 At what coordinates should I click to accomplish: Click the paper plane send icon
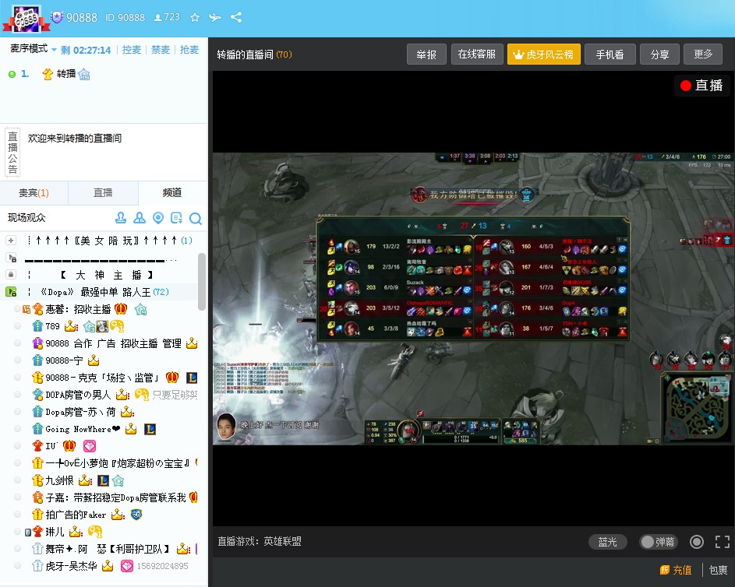(x=215, y=18)
